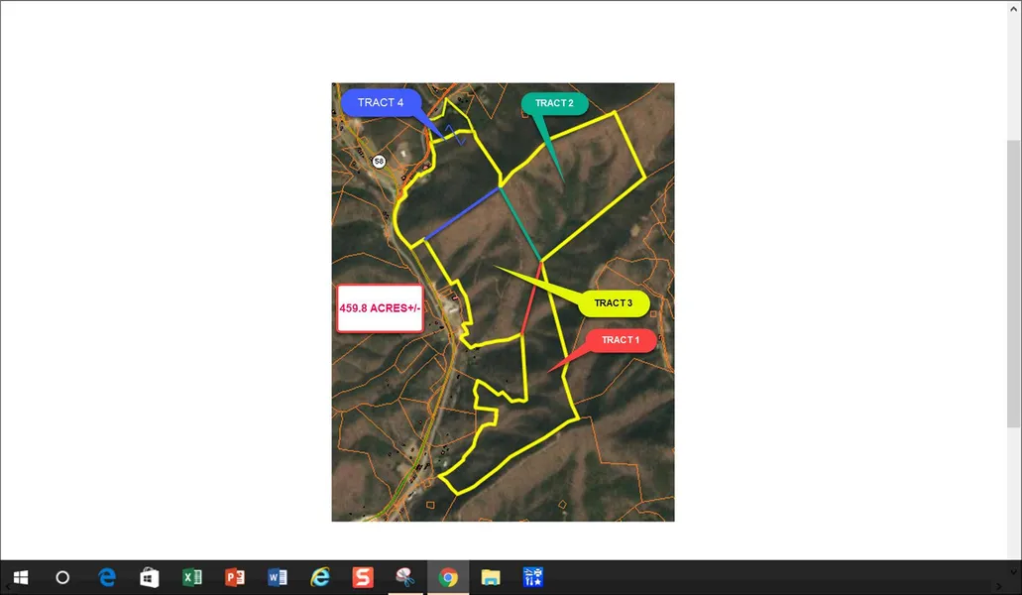The height and width of the screenshot is (595, 1022).
Task: Open File Explorer from the taskbar
Action: click(x=491, y=577)
